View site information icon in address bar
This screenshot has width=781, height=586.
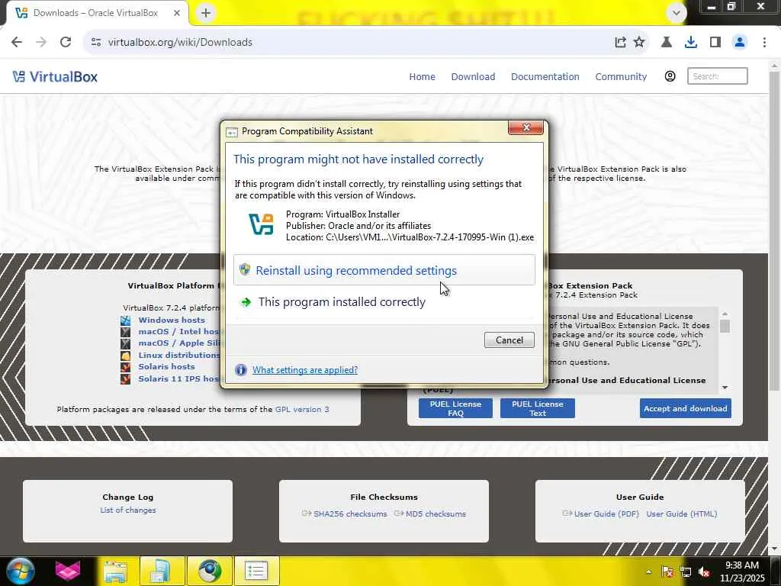pyautogui.click(x=96, y=43)
